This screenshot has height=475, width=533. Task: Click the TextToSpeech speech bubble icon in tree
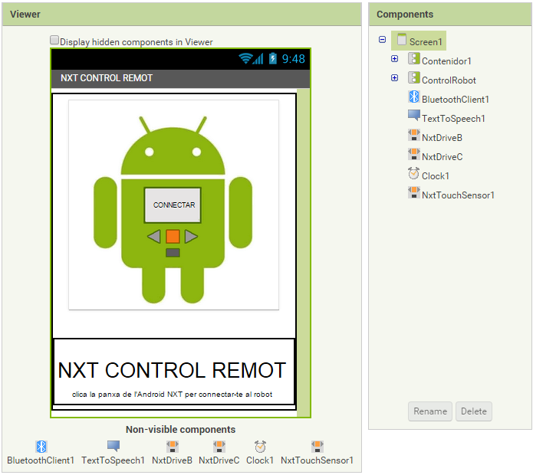413,116
